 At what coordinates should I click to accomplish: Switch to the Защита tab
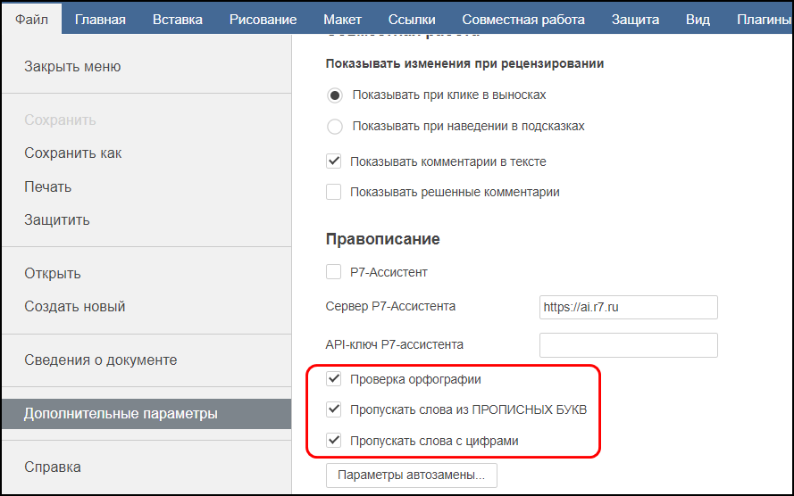point(635,20)
